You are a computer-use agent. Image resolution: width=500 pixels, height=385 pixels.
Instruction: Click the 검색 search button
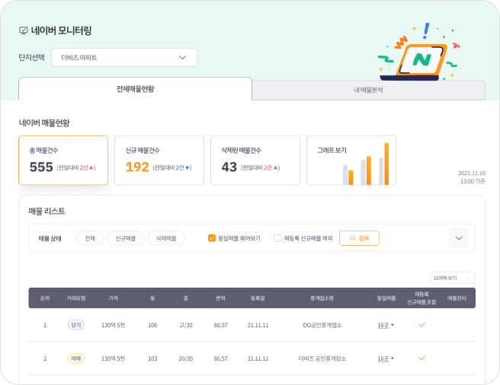359,238
